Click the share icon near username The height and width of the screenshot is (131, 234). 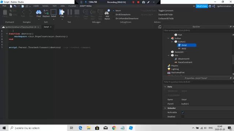click(214, 6)
